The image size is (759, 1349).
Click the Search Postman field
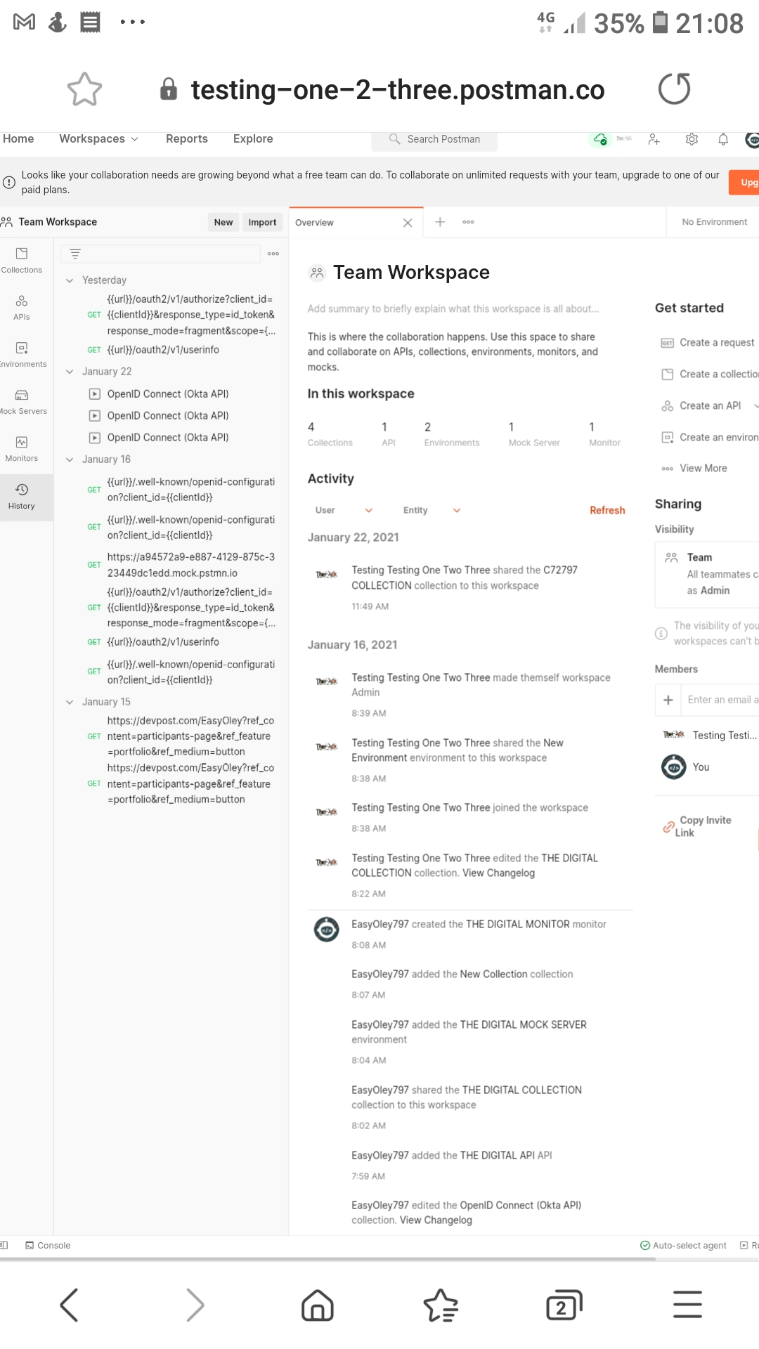[434, 139]
